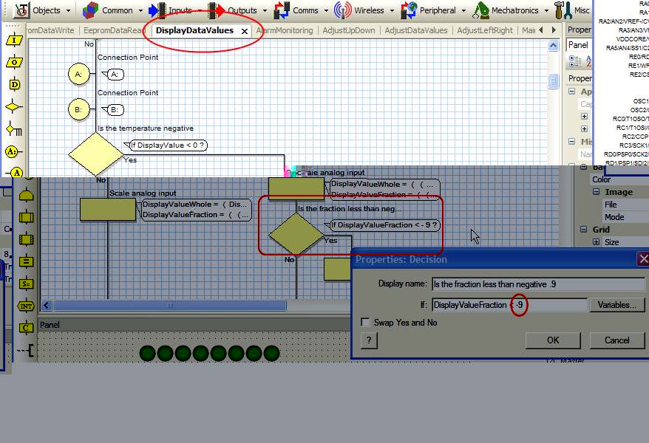Select the Comment bracket icon in the toolbar
This screenshot has width=649, height=443.
(x=26, y=351)
